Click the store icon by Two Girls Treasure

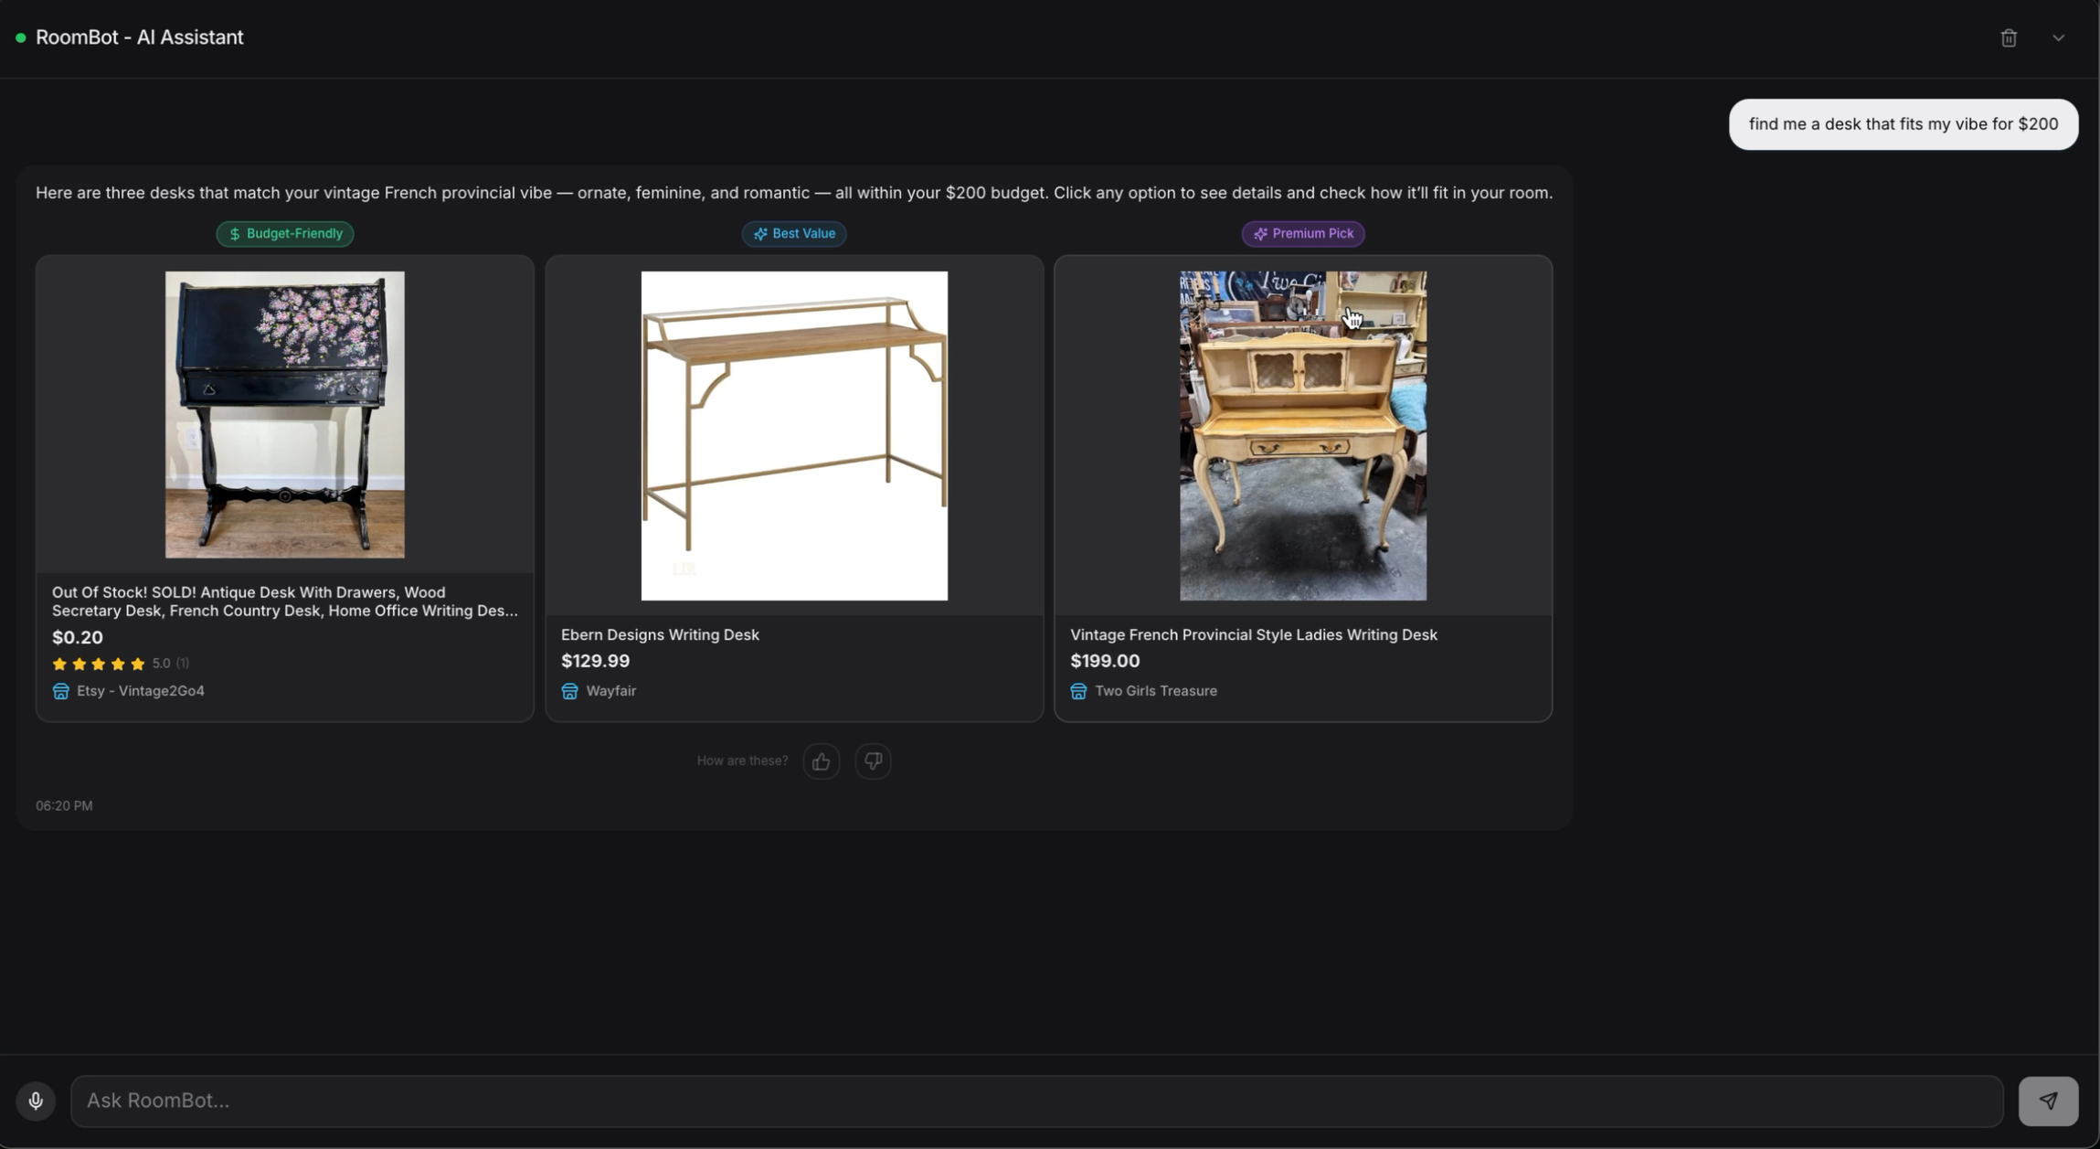tap(1078, 691)
